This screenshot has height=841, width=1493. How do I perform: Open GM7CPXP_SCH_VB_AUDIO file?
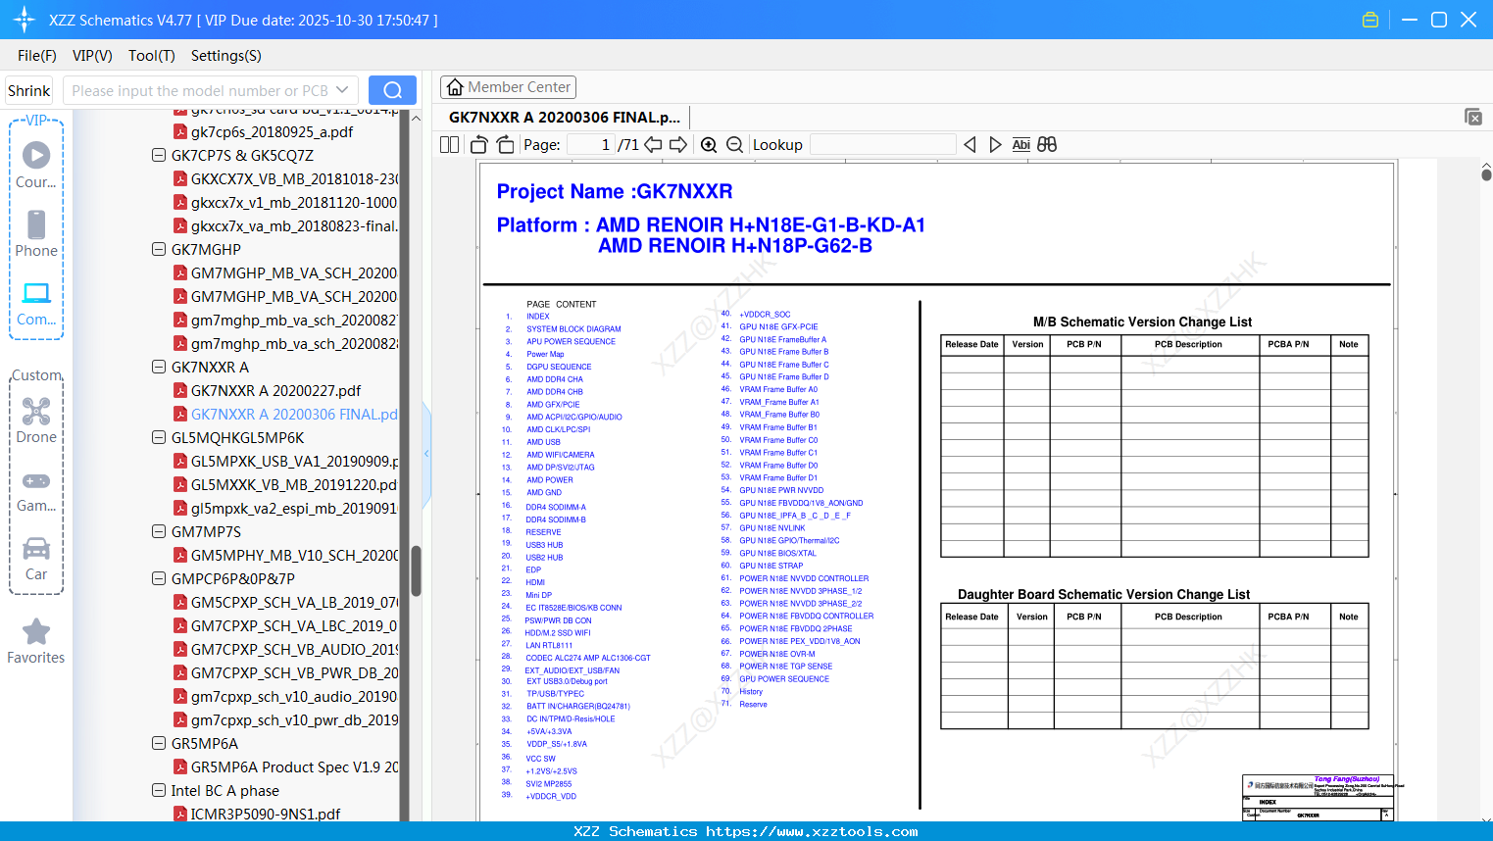click(294, 649)
